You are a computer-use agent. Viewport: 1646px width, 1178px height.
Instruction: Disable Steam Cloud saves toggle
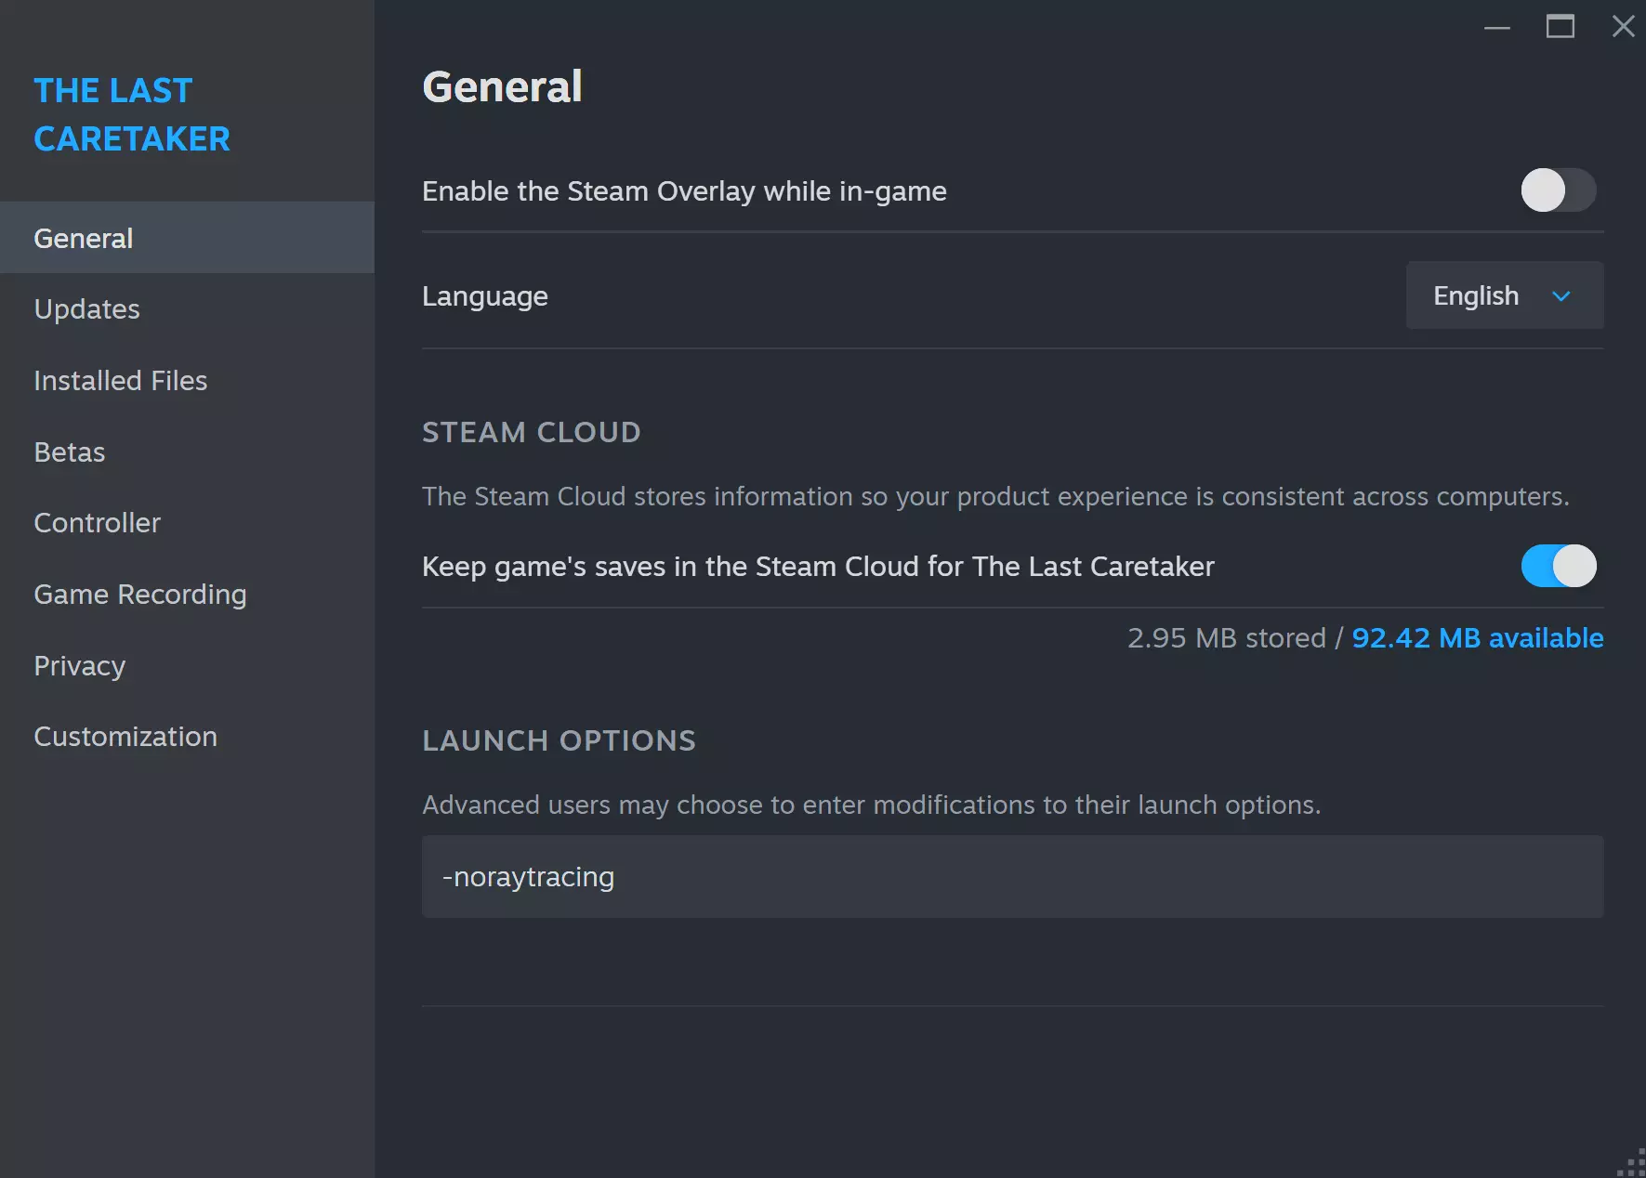coord(1558,566)
